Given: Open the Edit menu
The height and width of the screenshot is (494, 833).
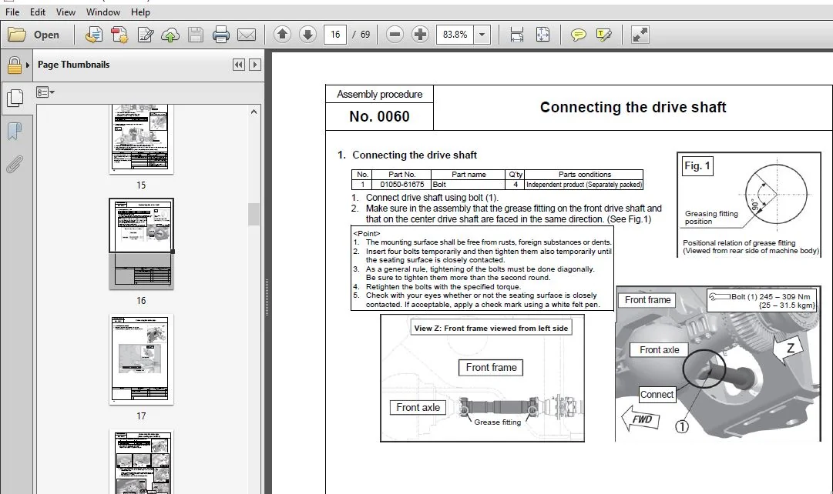Looking at the screenshot, I should pyautogui.click(x=37, y=12).
